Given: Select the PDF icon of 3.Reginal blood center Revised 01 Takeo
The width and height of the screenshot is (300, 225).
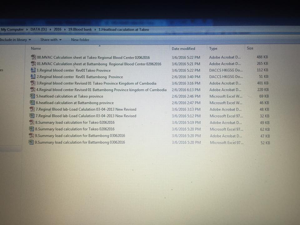Looking at the screenshot, I should pos(33,83).
